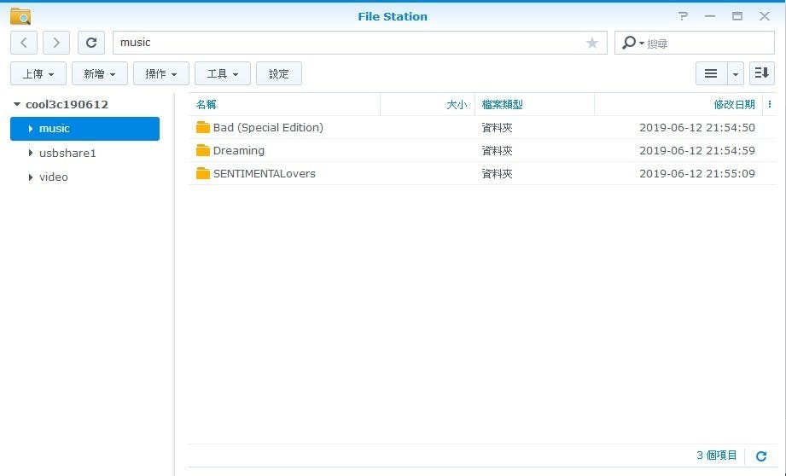Open the search magnifier options
This screenshot has height=476, width=786.
(x=632, y=43)
